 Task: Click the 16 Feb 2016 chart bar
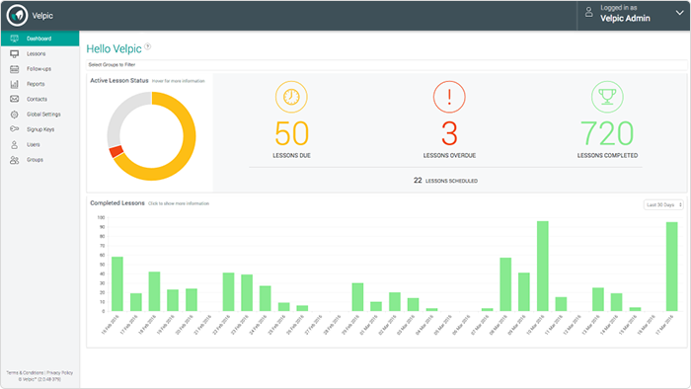click(117, 283)
